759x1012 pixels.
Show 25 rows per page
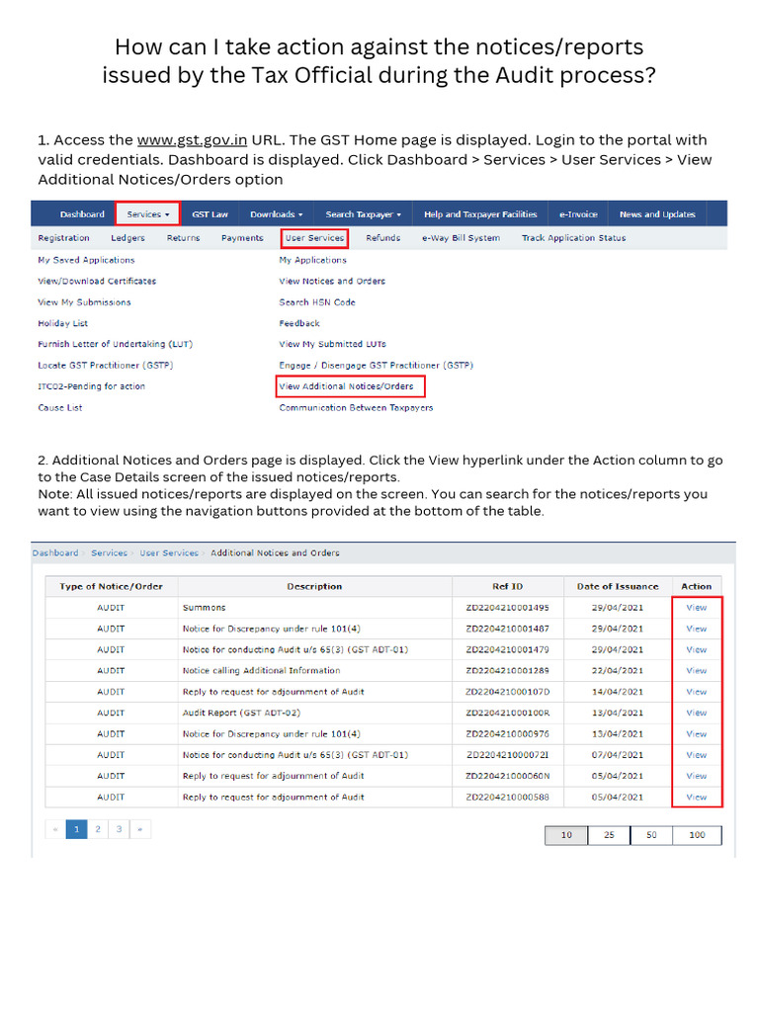coord(609,835)
